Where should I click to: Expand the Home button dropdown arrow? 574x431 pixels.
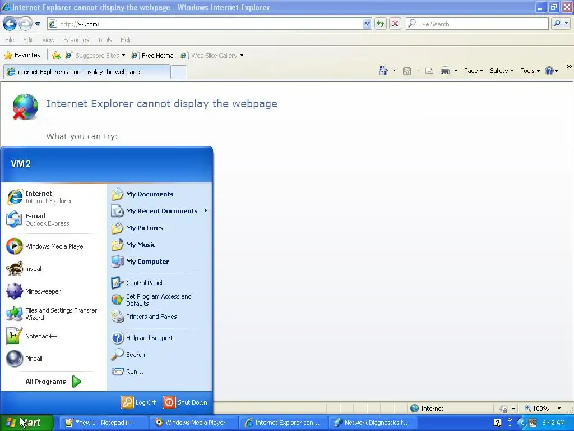coord(394,71)
